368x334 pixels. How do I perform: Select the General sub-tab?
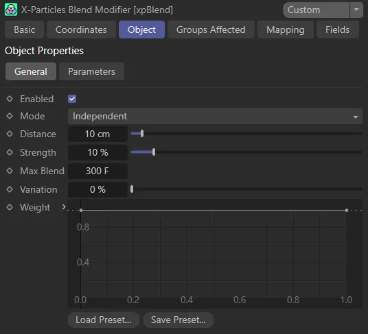[31, 71]
